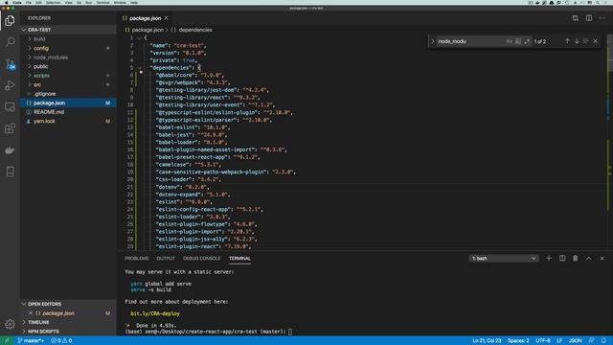The image size is (613, 345).
Task: Go to next find match
Action: coord(577,41)
